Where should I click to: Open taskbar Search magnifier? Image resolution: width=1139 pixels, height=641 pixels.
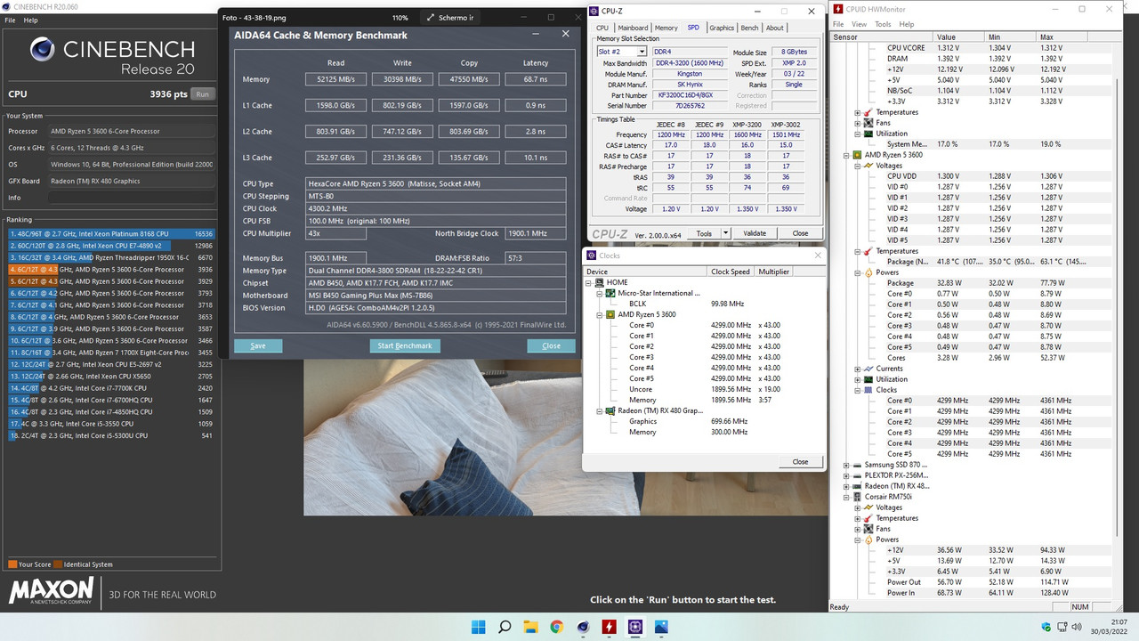(x=505, y=627)
